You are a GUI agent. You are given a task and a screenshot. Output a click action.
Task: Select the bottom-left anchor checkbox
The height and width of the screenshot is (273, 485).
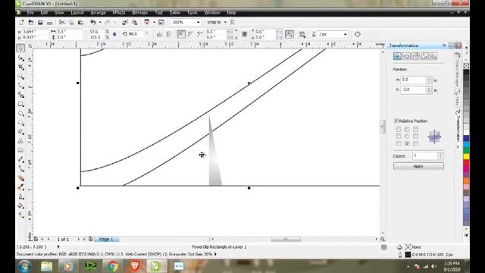tap(399, 143)
